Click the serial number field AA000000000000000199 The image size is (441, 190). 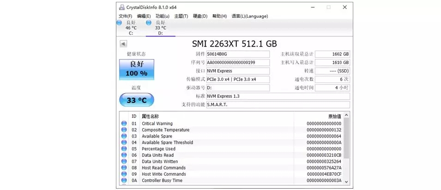tap(238, 62)
